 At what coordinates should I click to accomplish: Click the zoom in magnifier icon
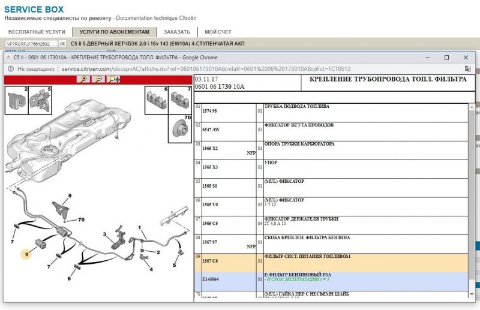[84, 79]
